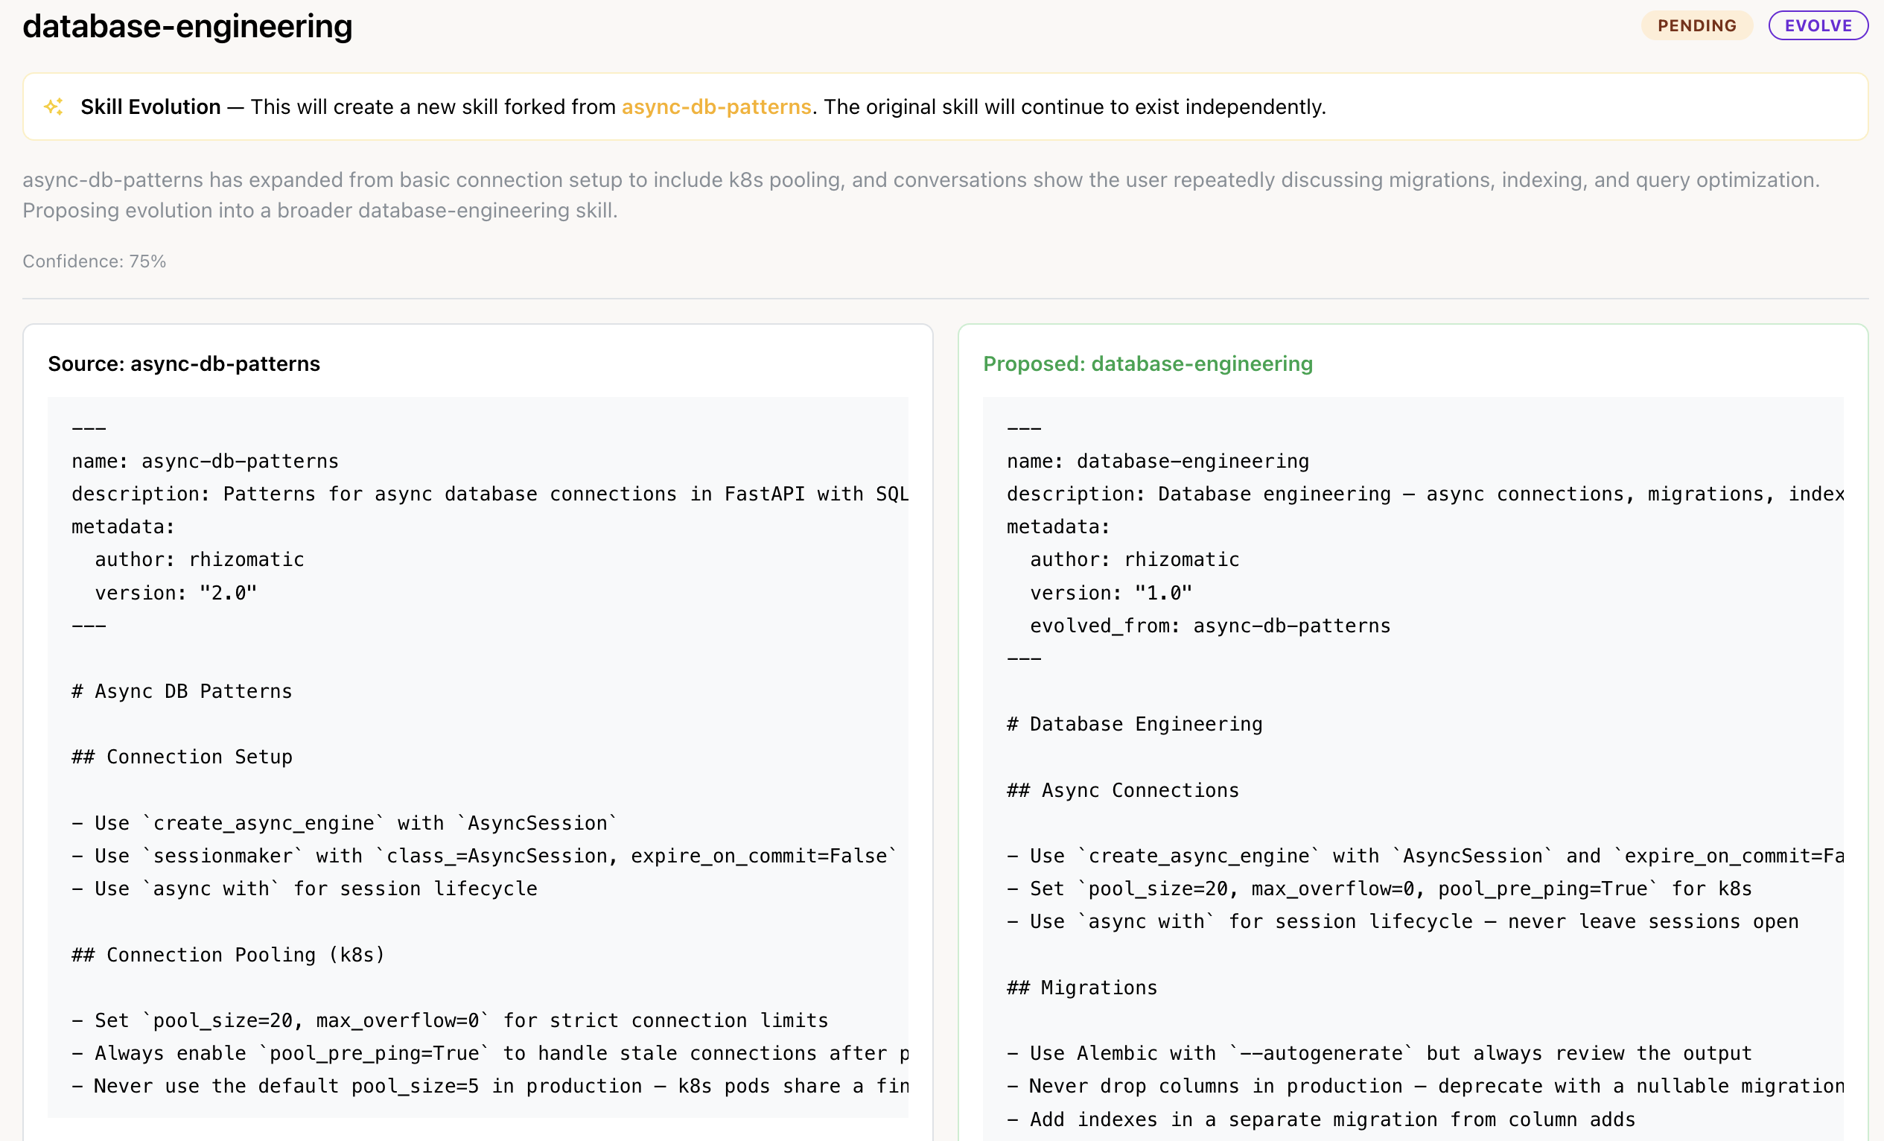
Task: Click '## Migrations' line in proposed
Action: tap(1082, 988)
